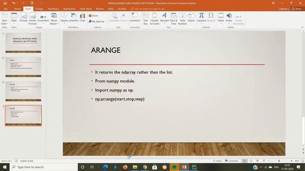305x171 pixels.
Task: Insert a Chart
Action: (x=82, y=17)
